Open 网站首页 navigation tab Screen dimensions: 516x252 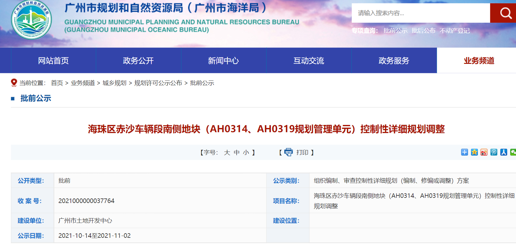54,61
